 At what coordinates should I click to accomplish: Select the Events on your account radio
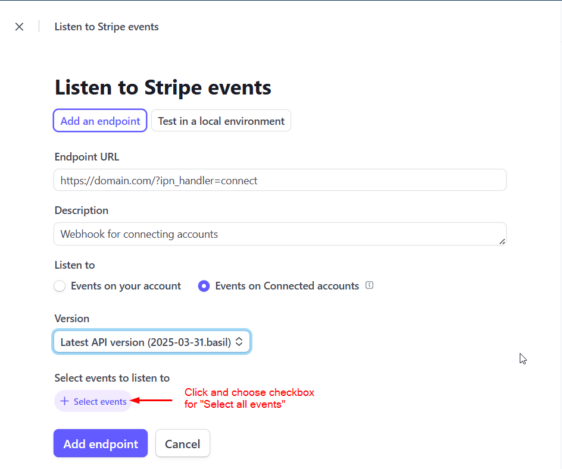click(x=60, y=286)
